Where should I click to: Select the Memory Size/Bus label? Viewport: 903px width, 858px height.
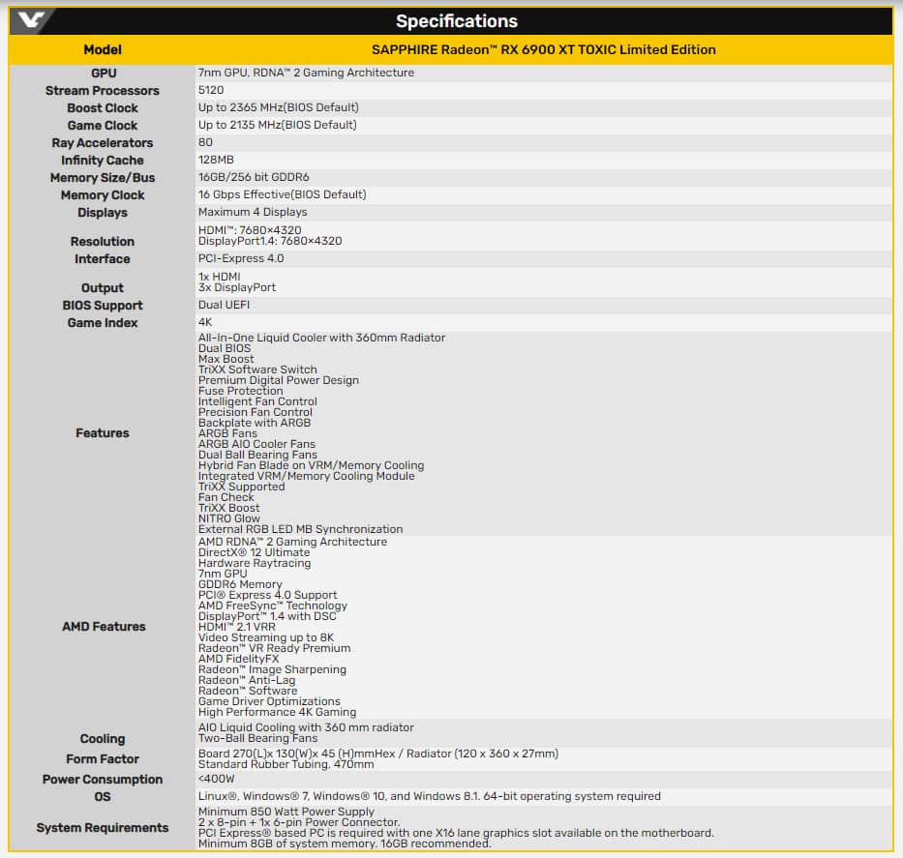pos(103,178)
